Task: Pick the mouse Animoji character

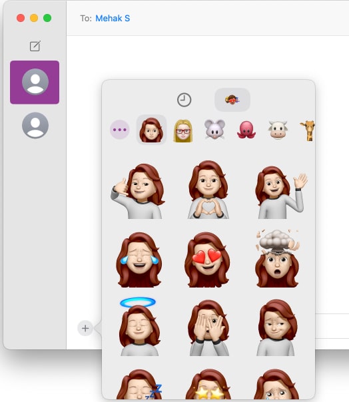Action: pyautogui.click(x=214, y=130)
